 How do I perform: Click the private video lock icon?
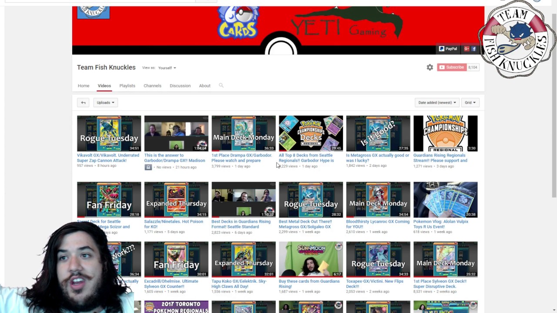(x=148, y=167)
